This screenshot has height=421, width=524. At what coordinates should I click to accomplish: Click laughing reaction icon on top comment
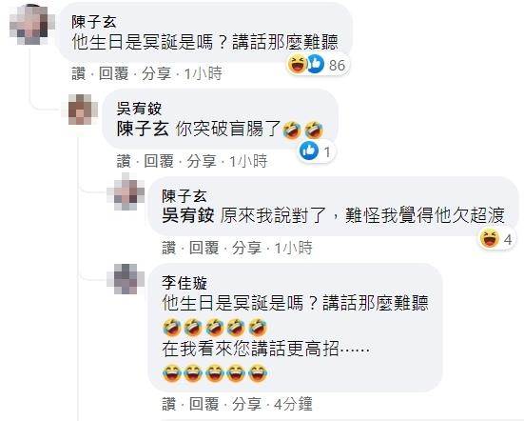tap(297, 64)
